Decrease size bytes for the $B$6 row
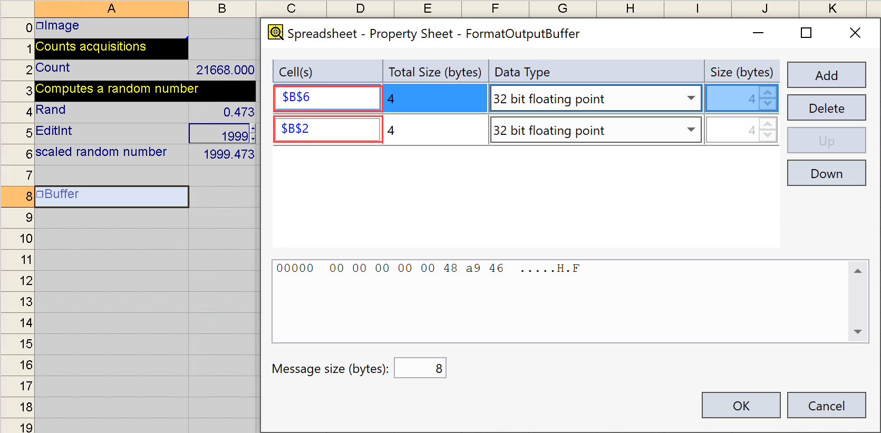This screenshot has width=881, height=433. (768, 104)
